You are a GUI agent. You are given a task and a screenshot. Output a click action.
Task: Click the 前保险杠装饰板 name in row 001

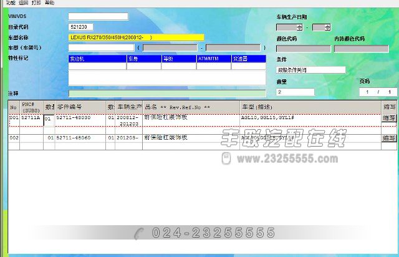[x=166, y=117]
